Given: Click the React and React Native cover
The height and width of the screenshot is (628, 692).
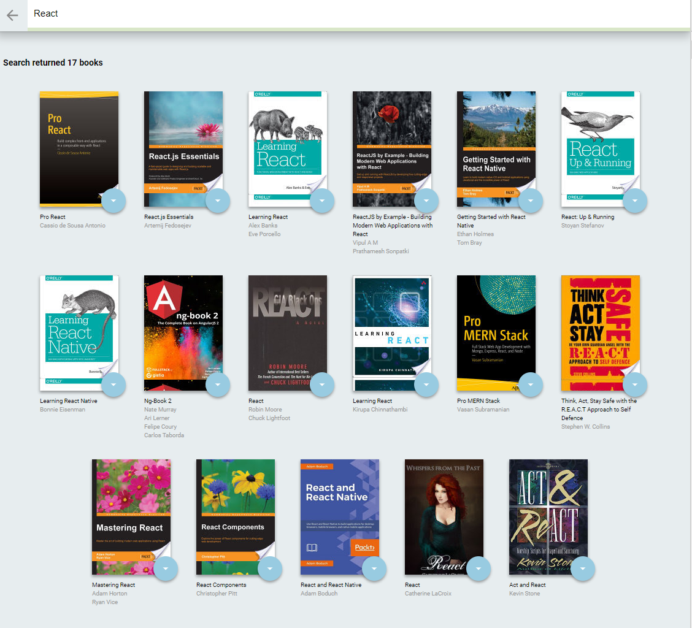Looking at the screenshot, I should click(340, 517).
